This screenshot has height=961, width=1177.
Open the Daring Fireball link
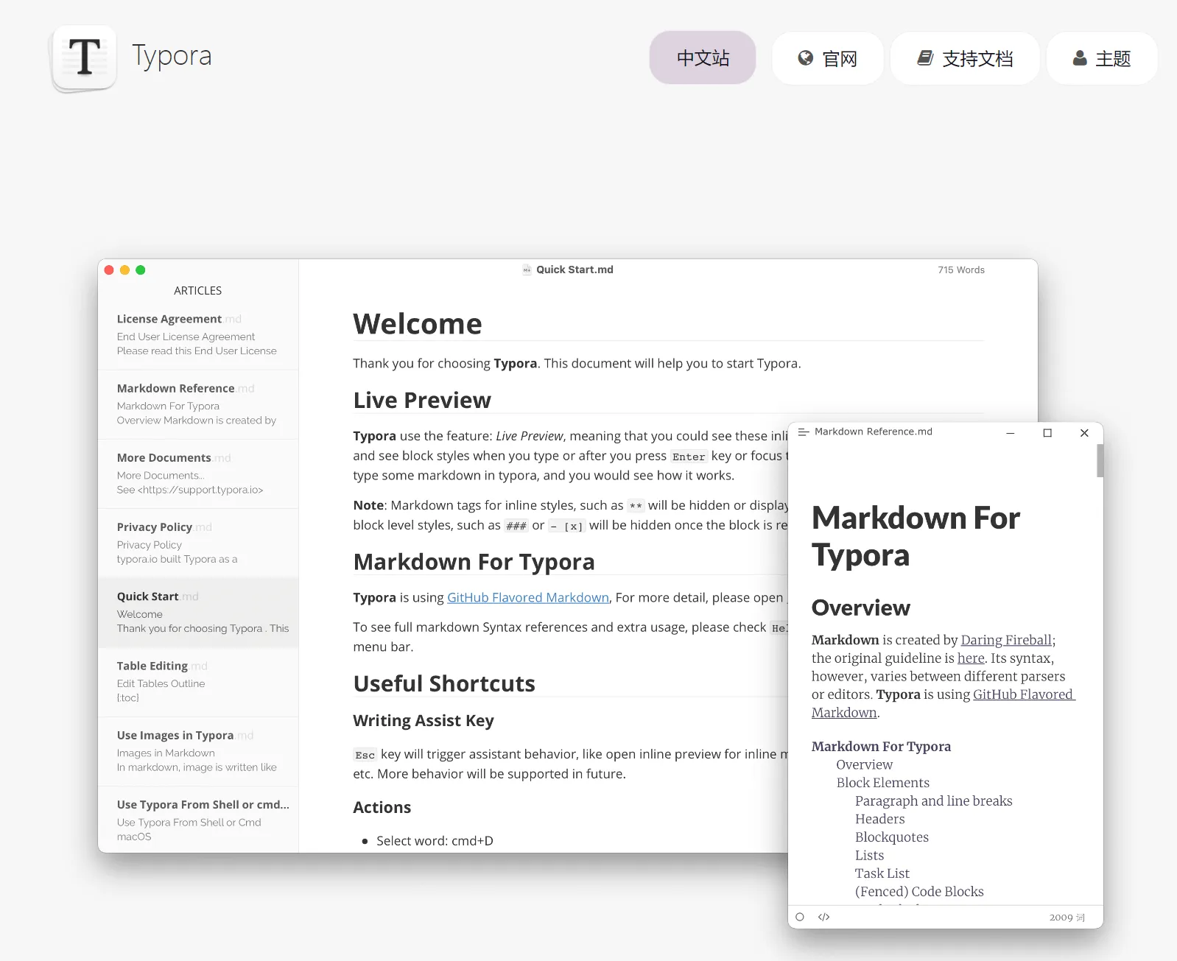pyautogui.click(x=1005, y=640)
